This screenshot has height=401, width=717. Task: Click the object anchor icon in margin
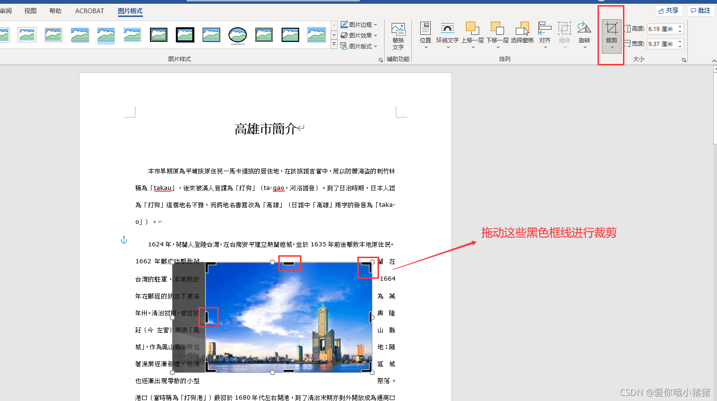point(124,240)
